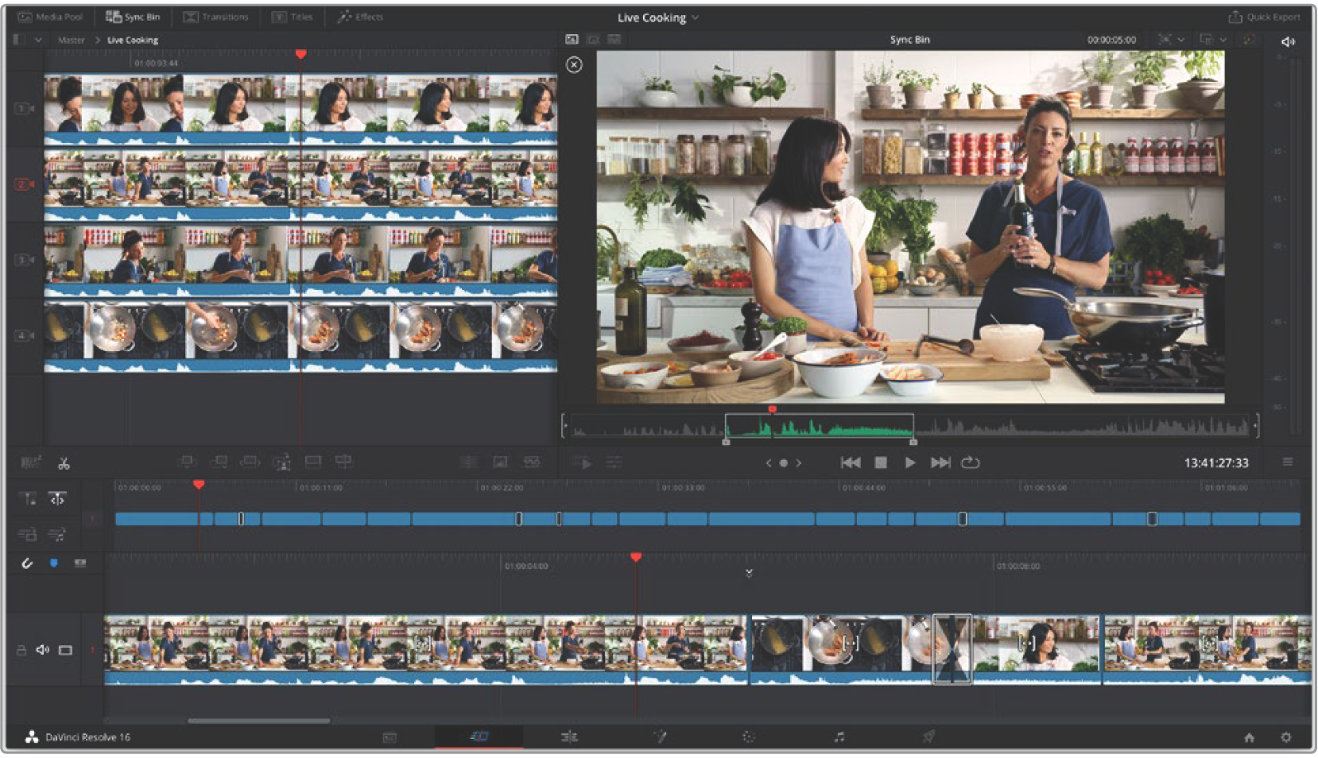1318x758 pixels.
Task: Go to the home project manager icon
Action: [1249, 737]
